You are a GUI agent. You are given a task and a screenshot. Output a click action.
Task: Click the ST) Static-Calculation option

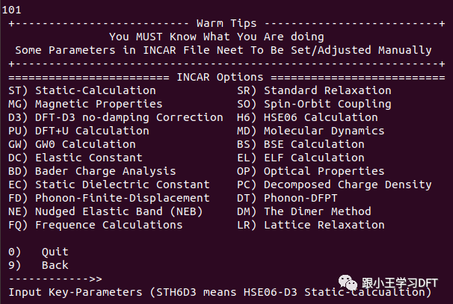(82, 90)
